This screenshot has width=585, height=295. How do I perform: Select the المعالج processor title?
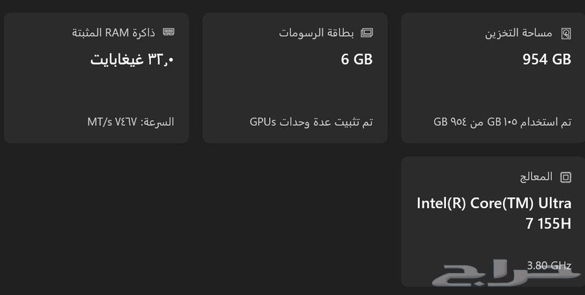[x=536, y=176]
